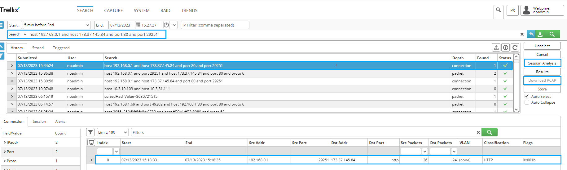Open the Limit: 100 dropdown
This screenshot has width=567, height=170.
coord(112,132)
